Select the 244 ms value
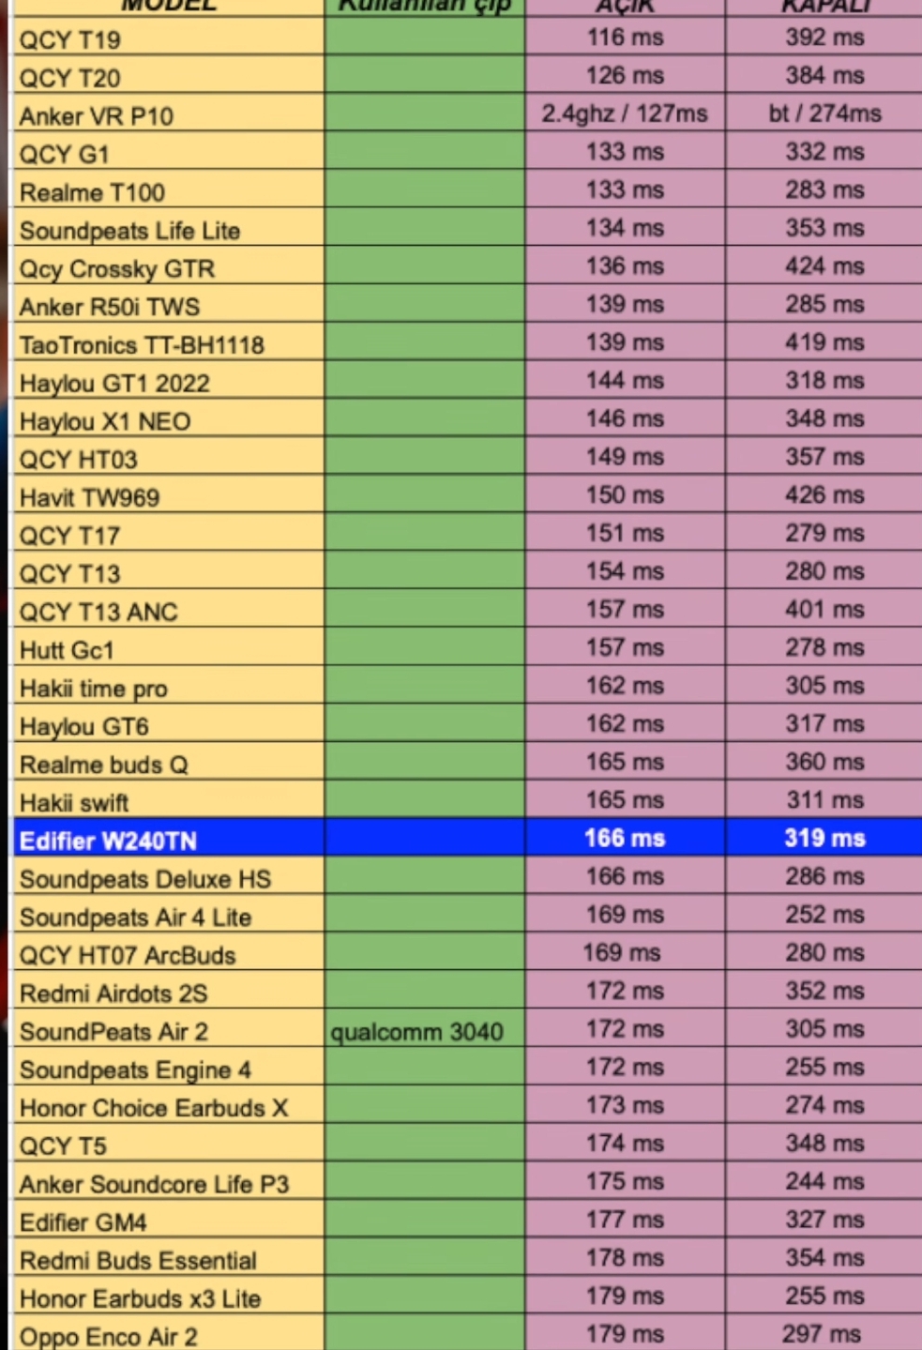 click(824, 1181)
